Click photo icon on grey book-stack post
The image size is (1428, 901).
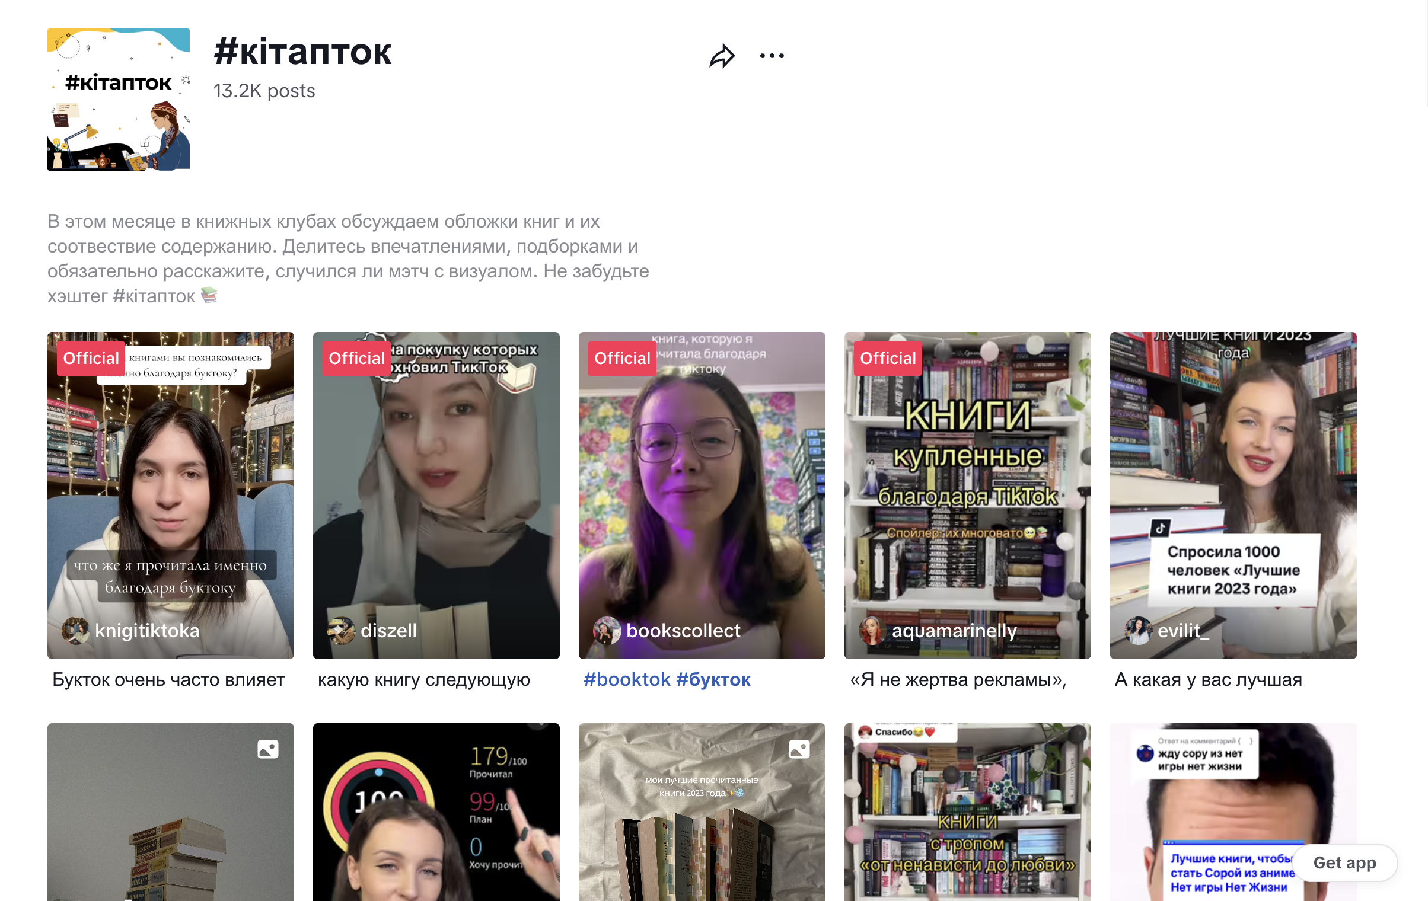point(268,749)
